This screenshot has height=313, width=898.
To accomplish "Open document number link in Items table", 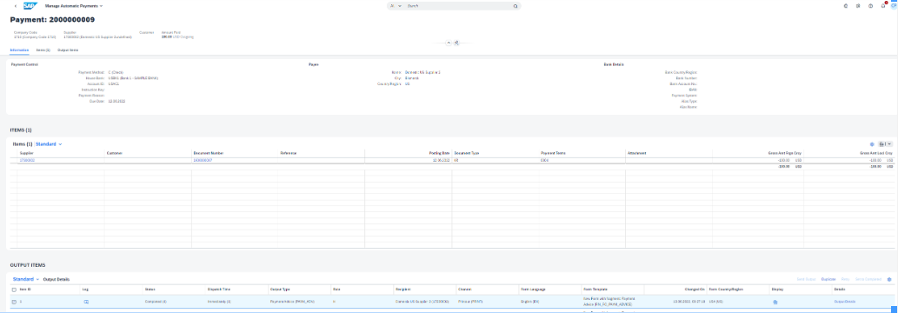I will point(203,161).
